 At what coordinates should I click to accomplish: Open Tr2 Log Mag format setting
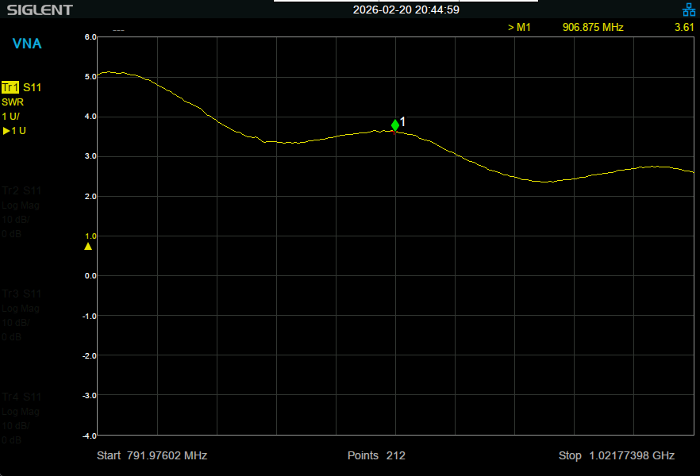pos(21,205)
